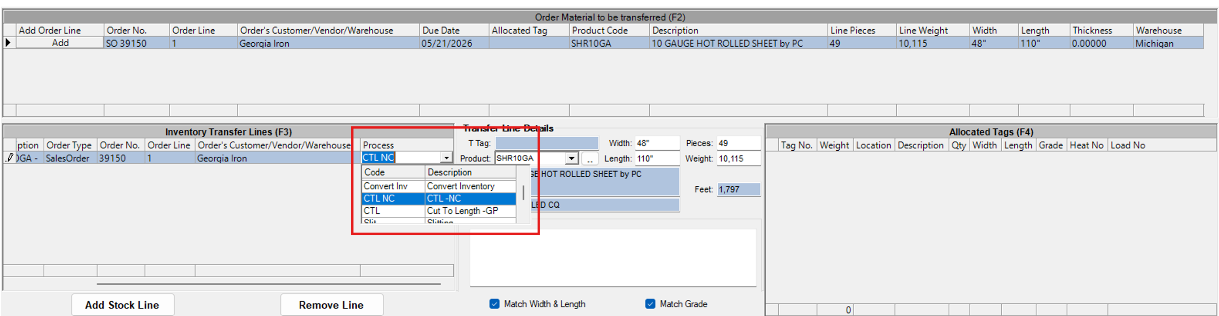Click the Allocated Tag column header
Screen dimensions: 1219x316
pos(529,30)
